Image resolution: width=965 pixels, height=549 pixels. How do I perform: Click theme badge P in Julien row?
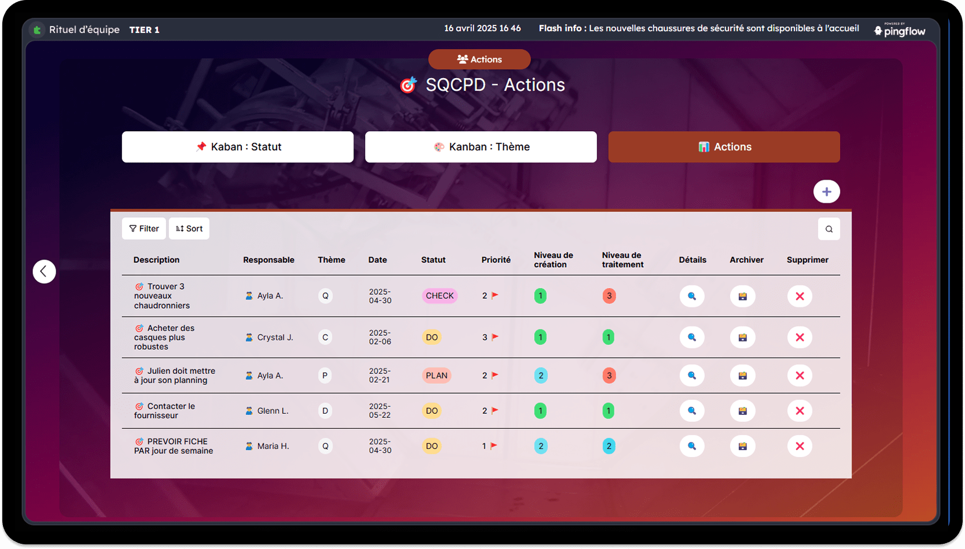tap(325, 376)
